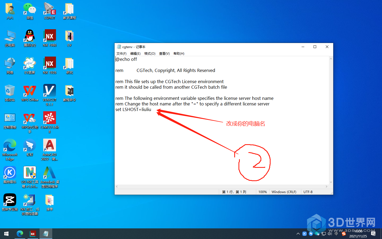
Task: Place cursor after LSHOST=liuliu text
Action: (x=151, y=109)
